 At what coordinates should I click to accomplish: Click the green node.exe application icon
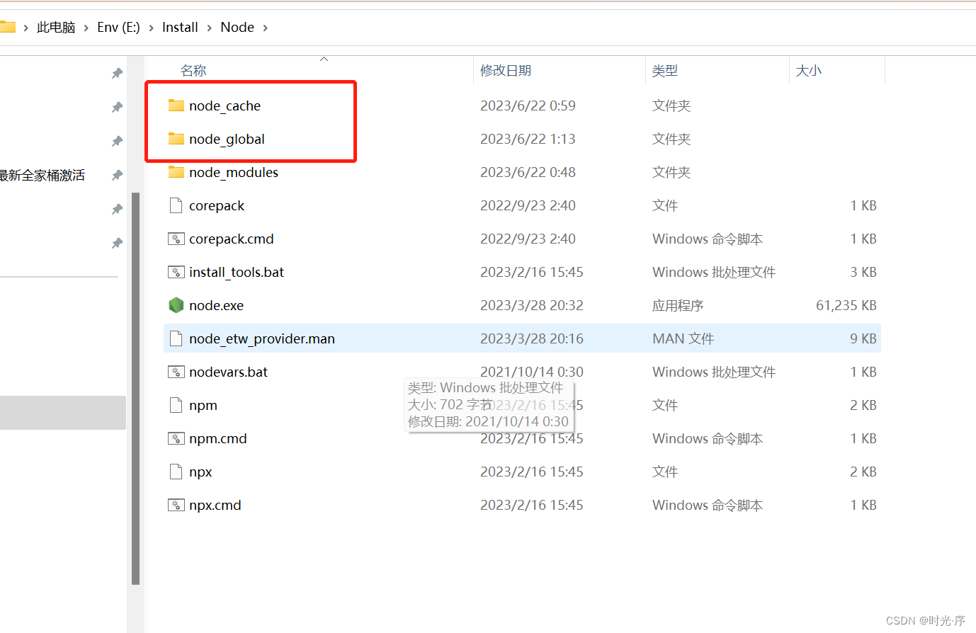click(176, 305)
